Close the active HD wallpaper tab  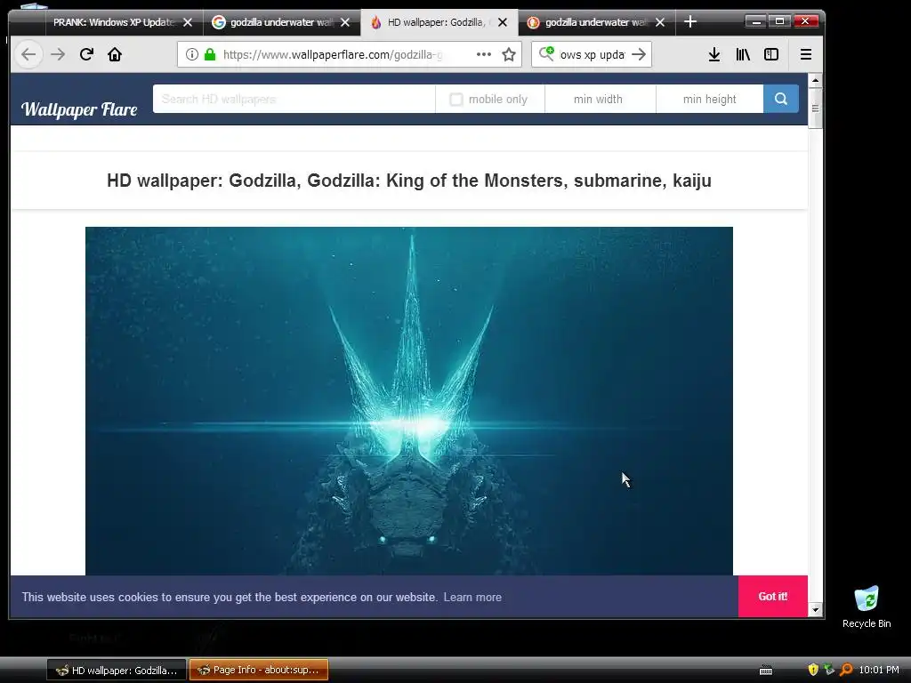point(503,22)
